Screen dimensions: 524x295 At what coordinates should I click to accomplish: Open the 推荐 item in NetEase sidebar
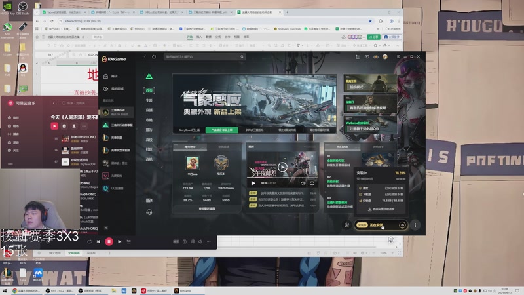click(13, 118)
